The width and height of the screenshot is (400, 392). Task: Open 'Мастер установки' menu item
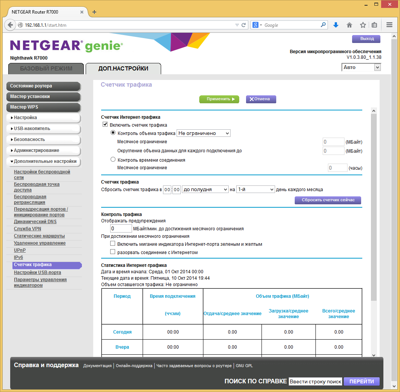[x=44, y=96]
